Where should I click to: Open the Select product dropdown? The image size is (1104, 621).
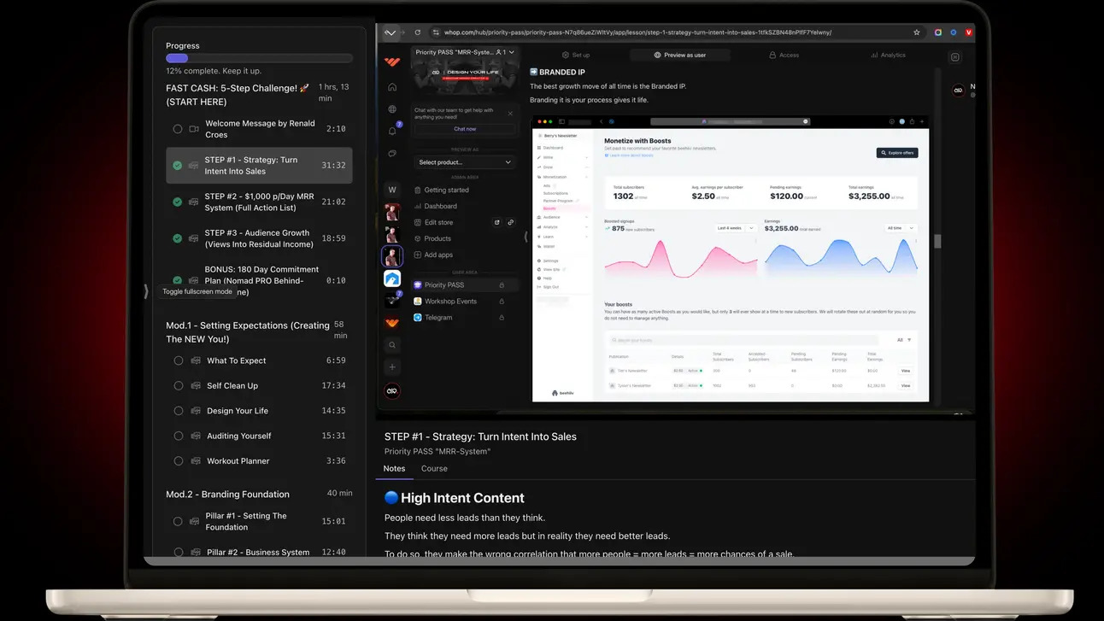465,162
